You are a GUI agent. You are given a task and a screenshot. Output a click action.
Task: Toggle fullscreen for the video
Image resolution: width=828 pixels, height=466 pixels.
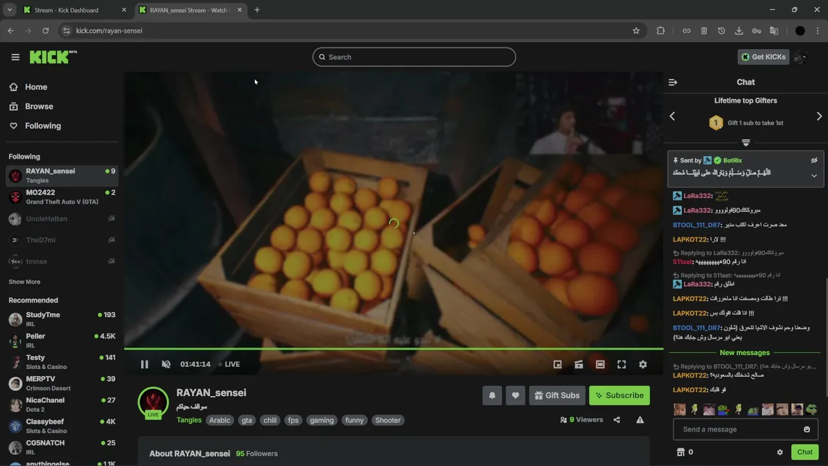(622, 364)
